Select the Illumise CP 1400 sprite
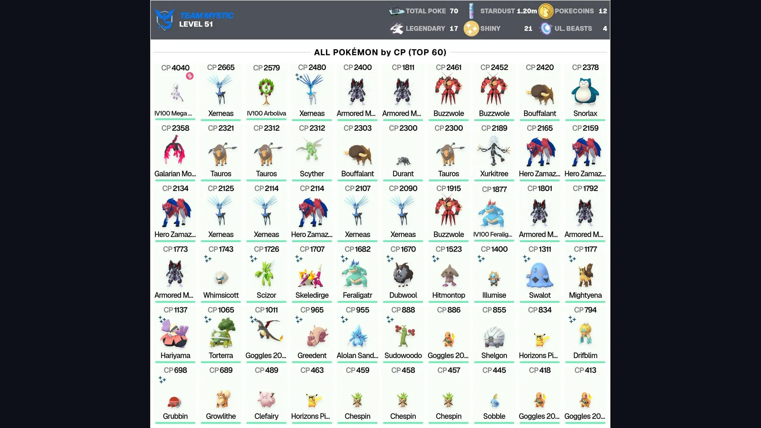The height and width of the screenshot is (428, 761). coord(494,278)
